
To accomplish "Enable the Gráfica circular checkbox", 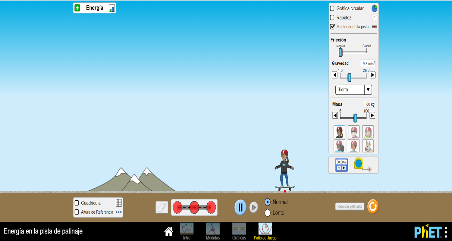I will [332, 8].
